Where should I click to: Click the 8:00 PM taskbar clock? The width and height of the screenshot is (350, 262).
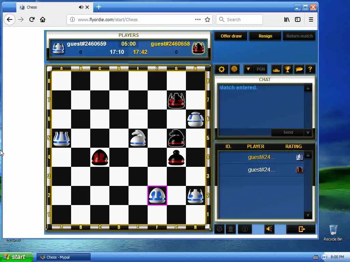(x=337, y=257)
